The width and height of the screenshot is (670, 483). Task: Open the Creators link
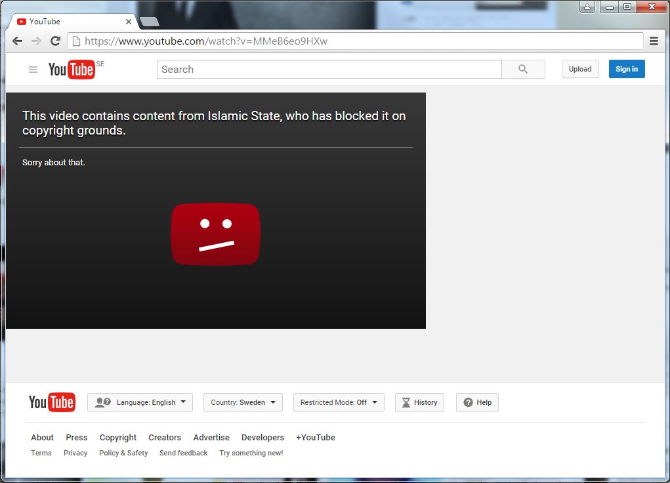coord(165,437)
